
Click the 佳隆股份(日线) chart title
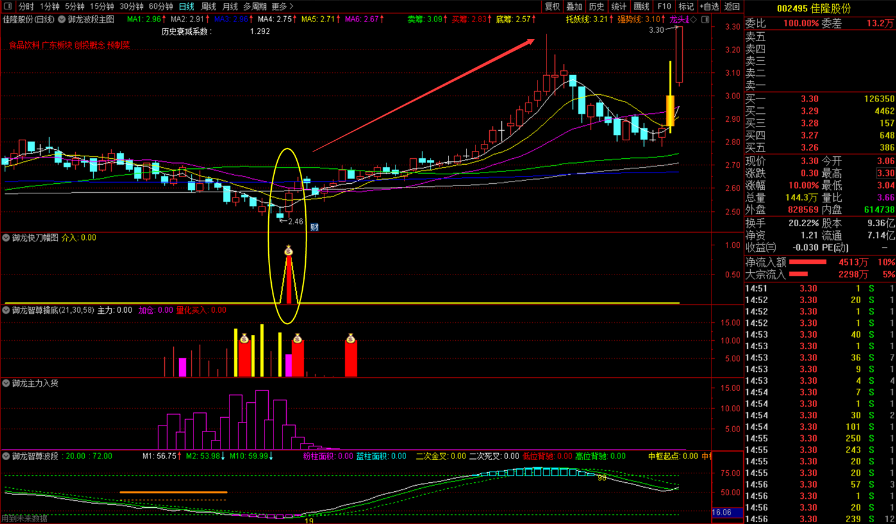(x=29, y=19)
